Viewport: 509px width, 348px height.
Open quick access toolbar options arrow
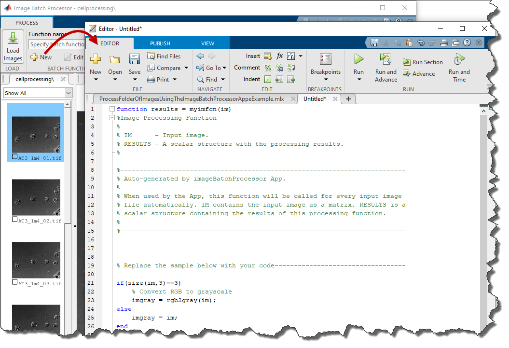[479, 42]
